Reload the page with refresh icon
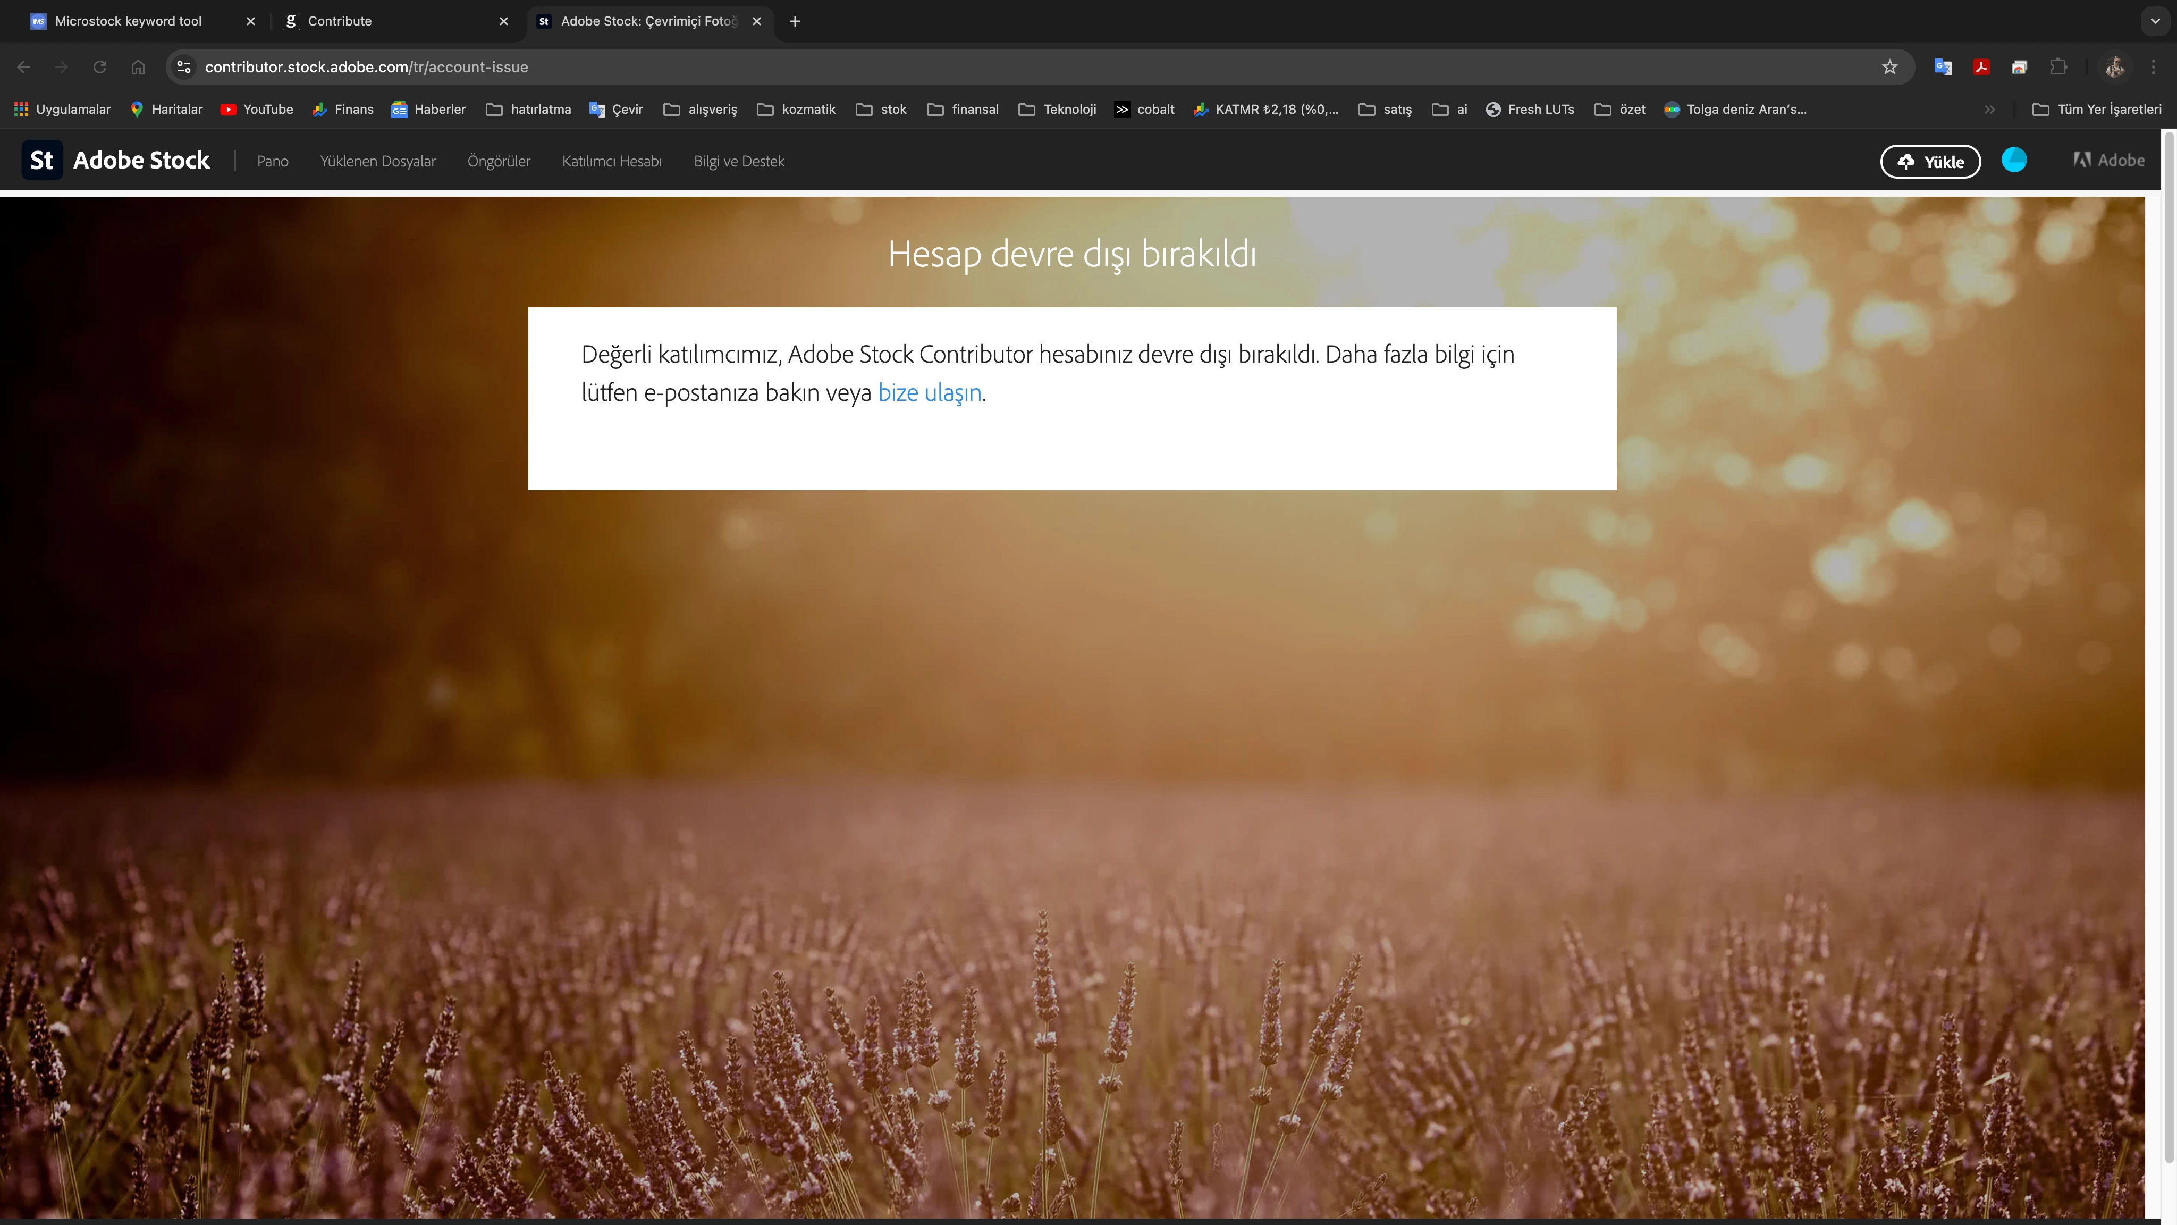 (x=100, y=67)
